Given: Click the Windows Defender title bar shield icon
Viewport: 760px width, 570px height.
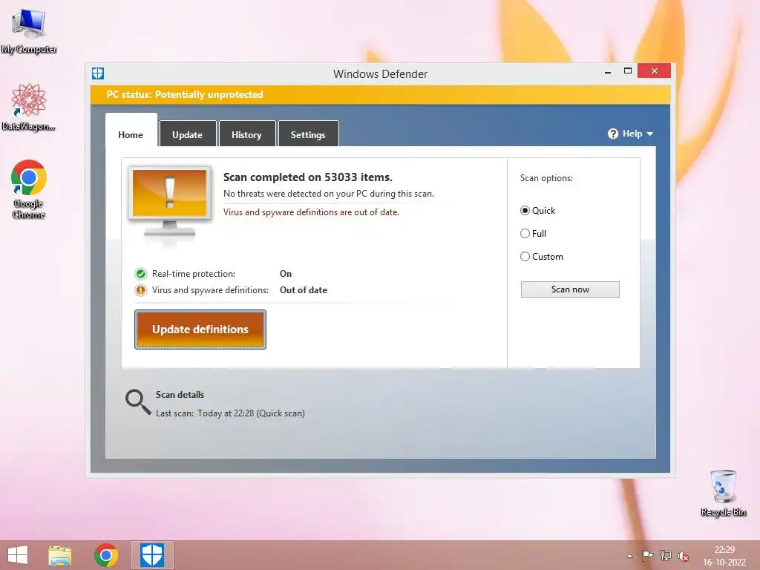Looking at the screenshot, I should pyautogui.click(x=98, y=73).
